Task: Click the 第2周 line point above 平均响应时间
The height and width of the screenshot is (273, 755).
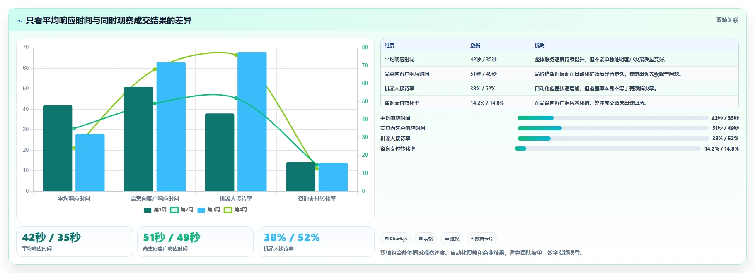Action: tap(74, 129)
